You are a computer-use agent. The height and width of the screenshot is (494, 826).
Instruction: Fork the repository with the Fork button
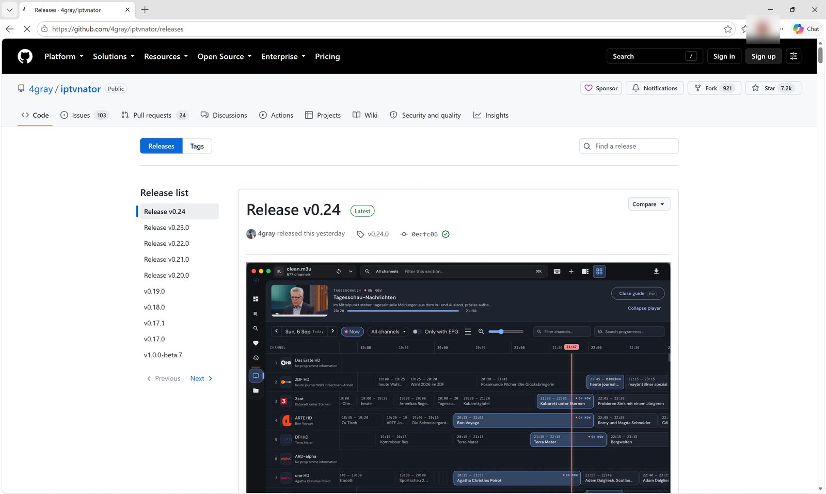tap(714, 88)
